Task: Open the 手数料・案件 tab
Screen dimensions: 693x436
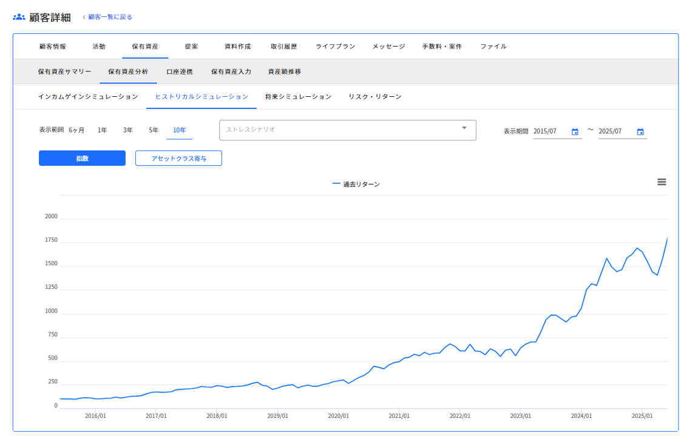Action: [442, 46]
